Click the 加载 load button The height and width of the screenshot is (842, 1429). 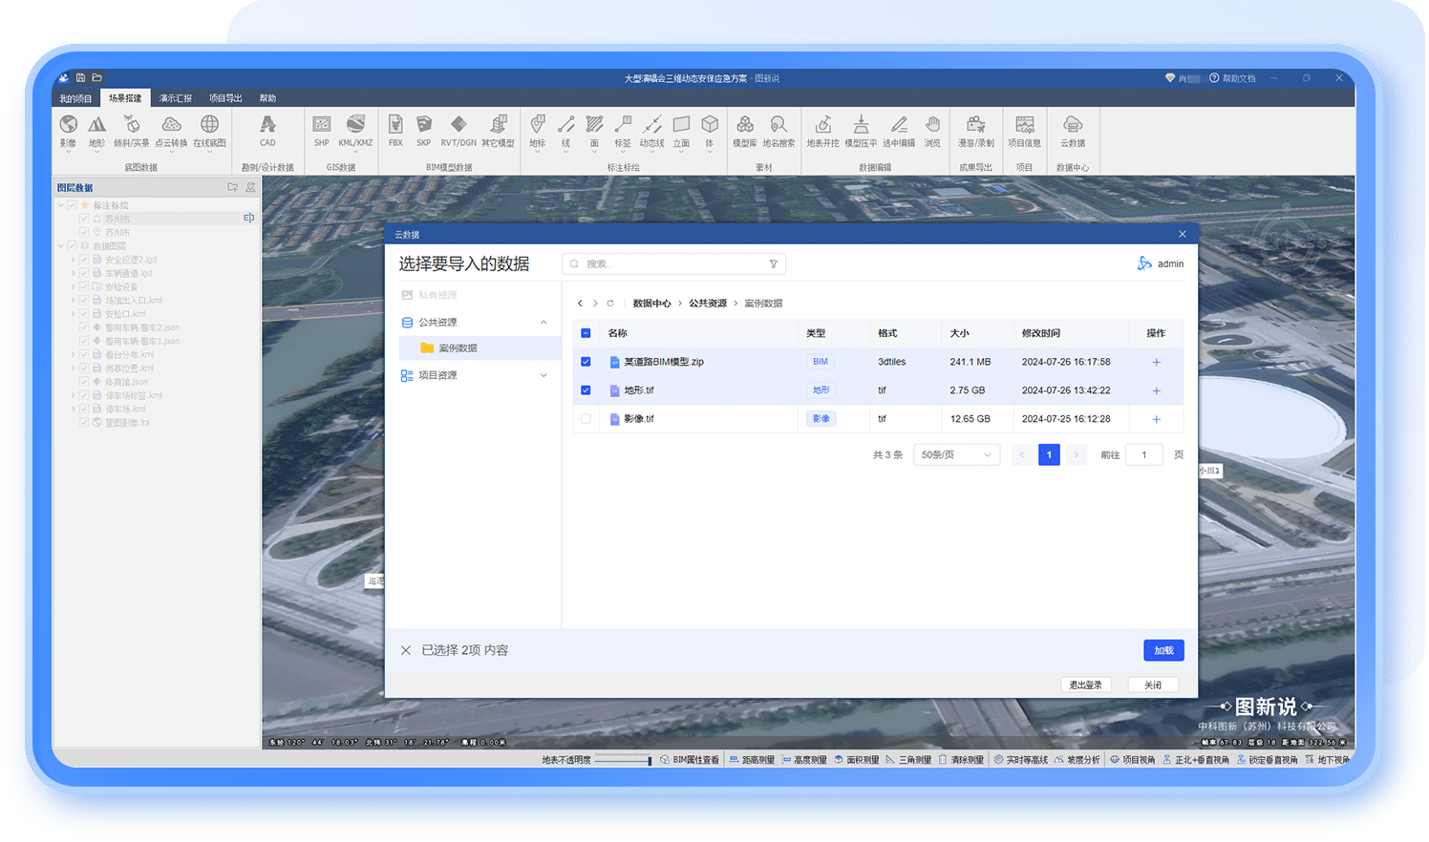[1163, 650]
